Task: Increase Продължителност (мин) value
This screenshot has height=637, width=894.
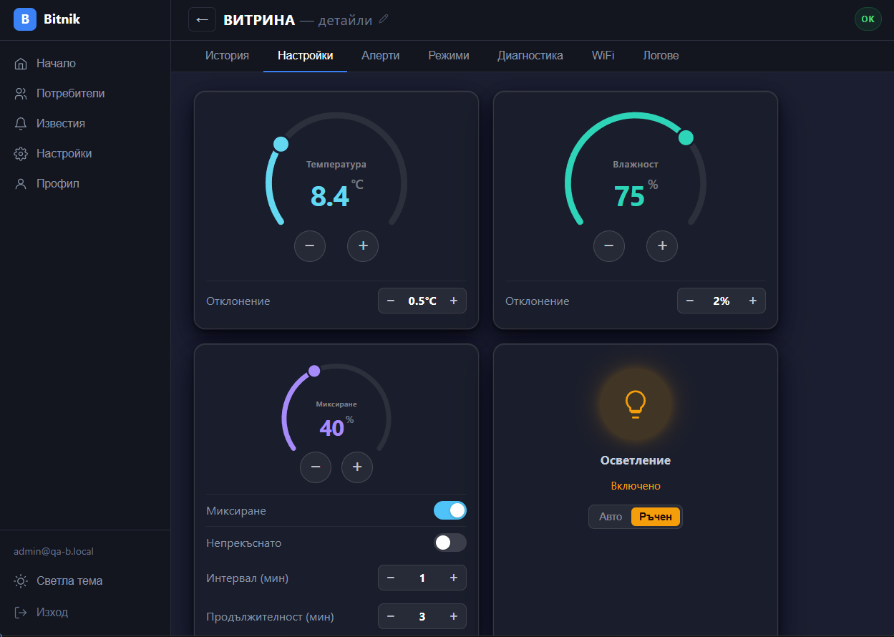Action: pos(454,616)
